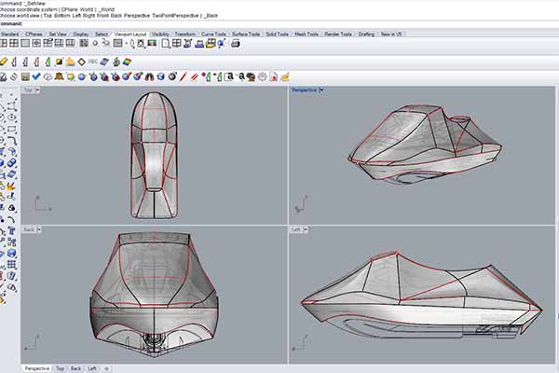
Task: Click the Left viewport title label
Action: [x=297, y=228]
